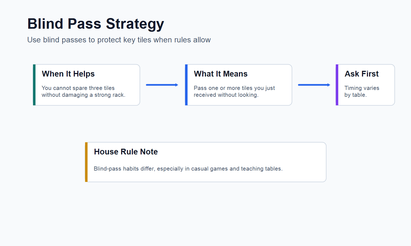Screen dimensions: 411x246
Task: Select the House Rule Note card
Action: (206, 162)
